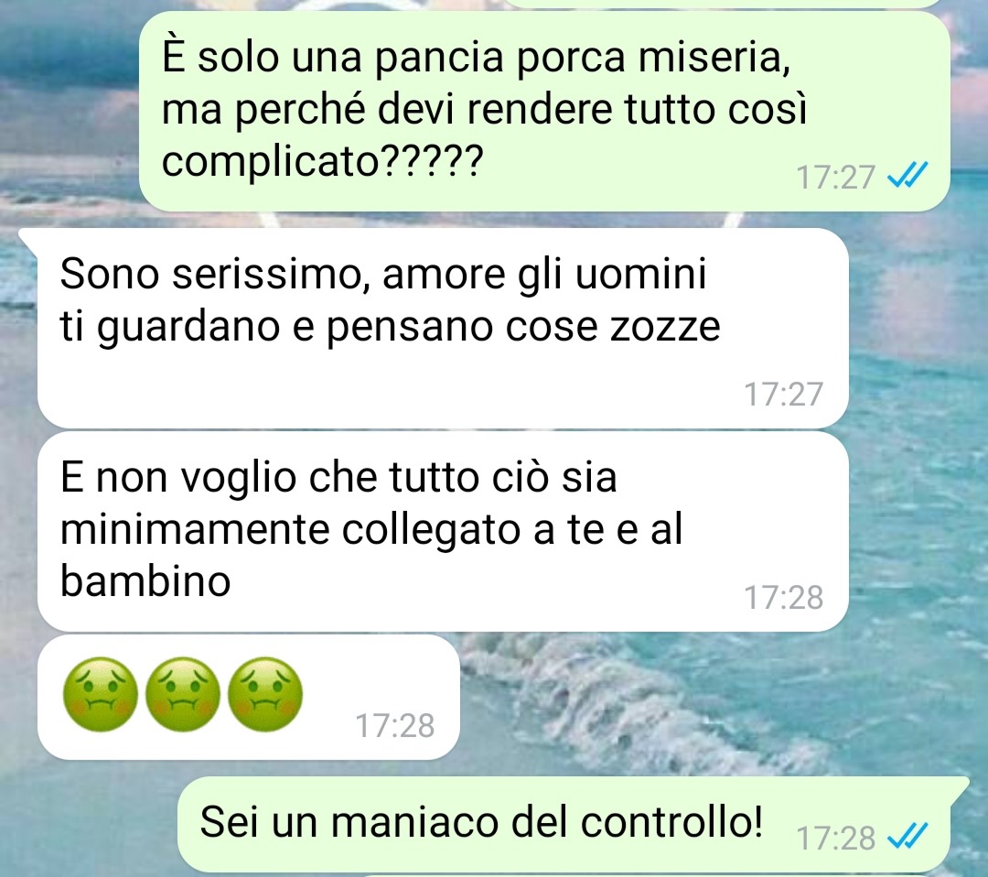Tap the 17:28 timestamp under 'bambino' message
Screen dimensions: 988x877
[784, 597]
